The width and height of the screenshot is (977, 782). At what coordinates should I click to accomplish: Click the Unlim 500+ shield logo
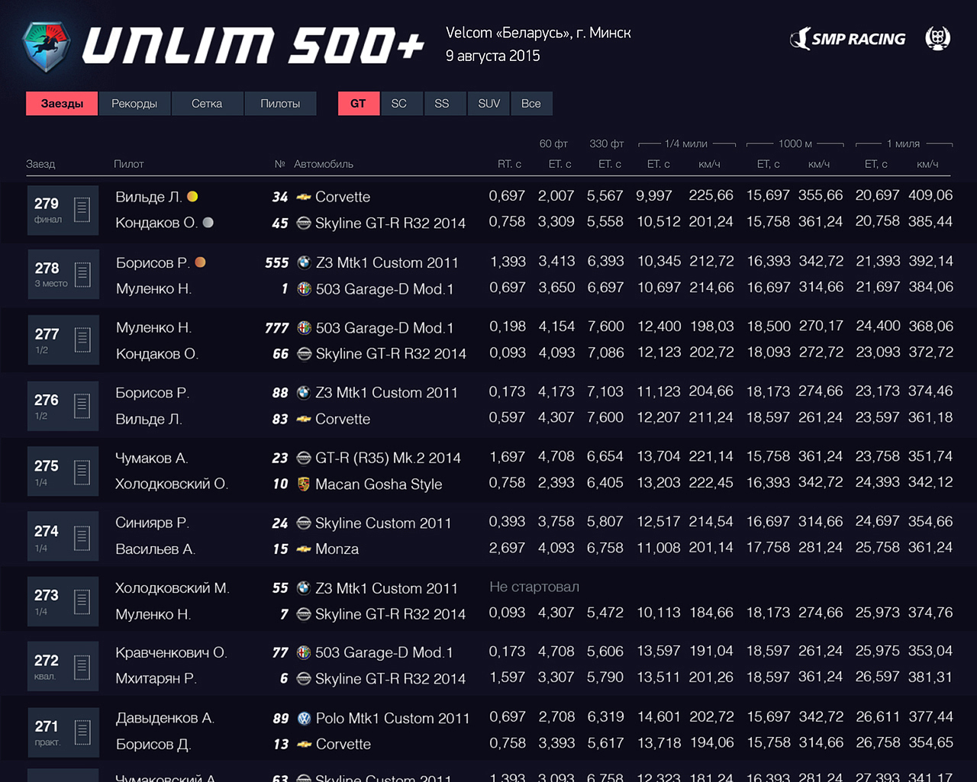point(47,46)
